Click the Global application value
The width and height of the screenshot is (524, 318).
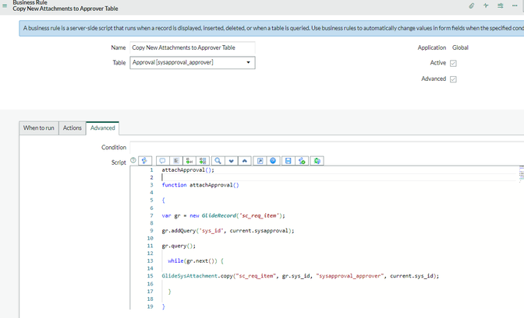pyautogui.click(x=460, y=47)
